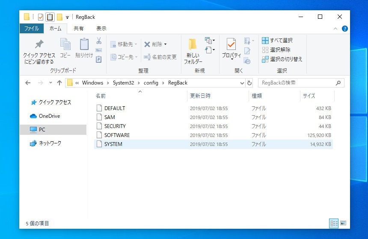The height and width of the screenshot is (239, 368).
Task: Click the scissors cut icon in ribbon
Action: click(x=98, y=41)
